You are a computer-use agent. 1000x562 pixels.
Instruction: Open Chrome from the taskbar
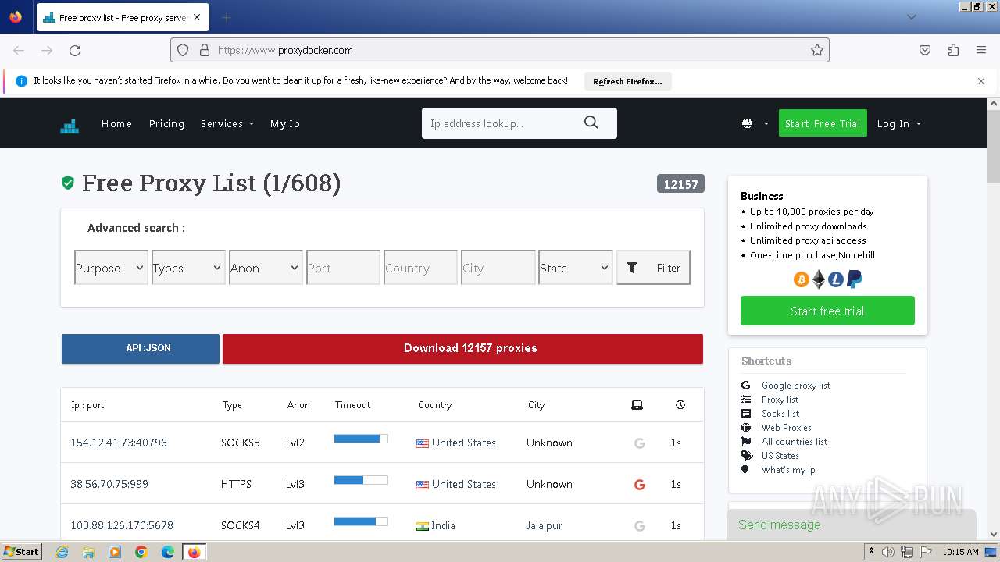[141, 552]
